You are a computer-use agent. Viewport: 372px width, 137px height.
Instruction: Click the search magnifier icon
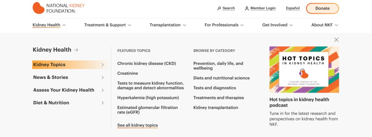click(x=219, y=8)
